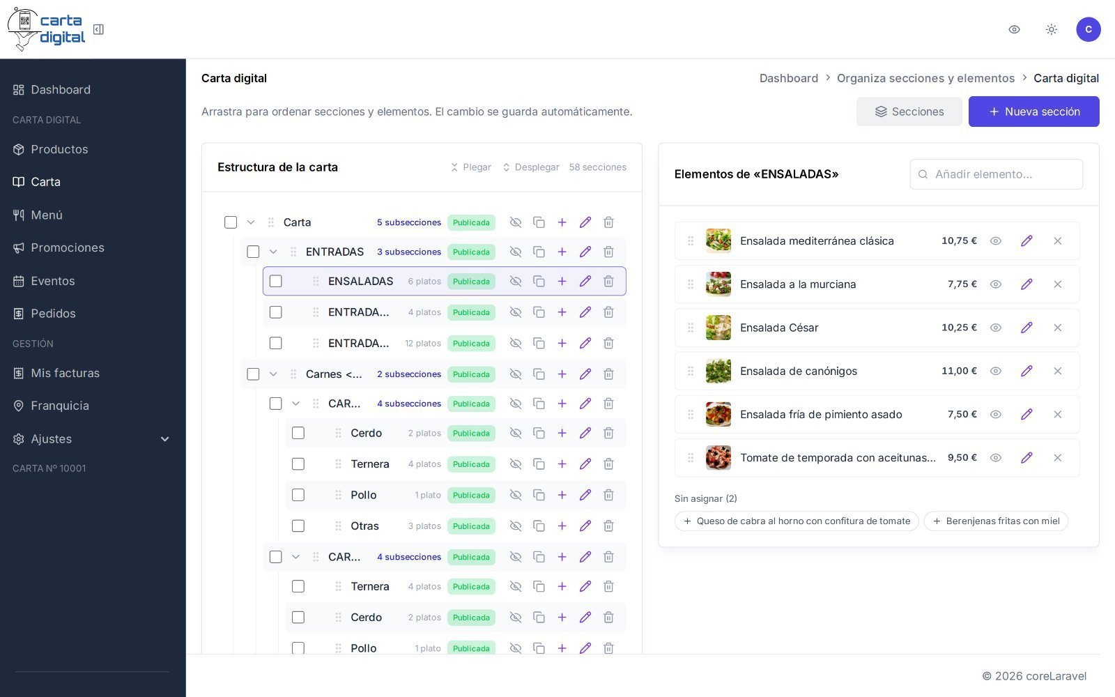Edit the ENTRADAS section
The image size is (1115, 697).
pyautogui.click(x=585, y=252)
